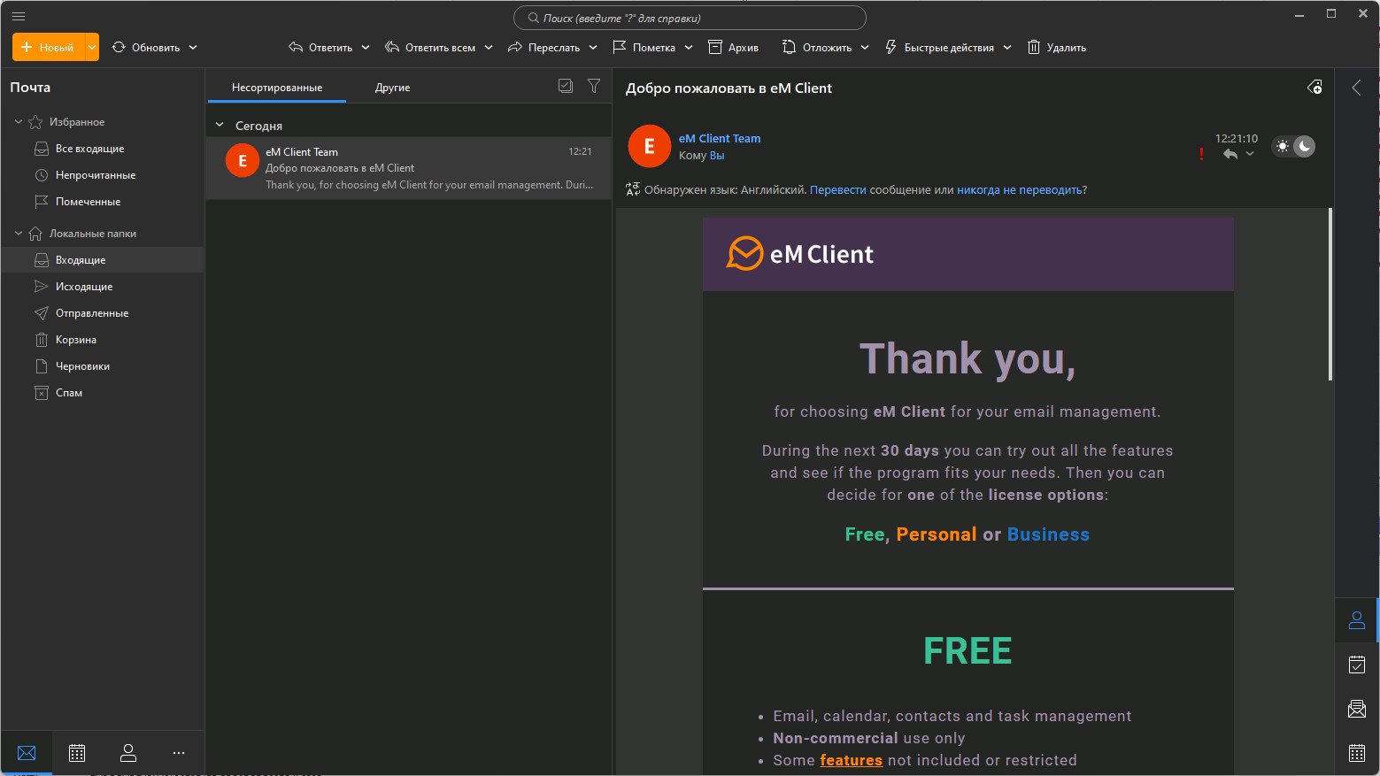Viewport: 1380px width, 776px height.
Task: Click the Перевести translation link
Action: pyautogui.click(x=837, y=189)
